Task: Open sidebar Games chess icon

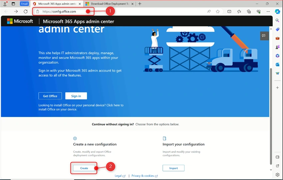Action: 277,47
